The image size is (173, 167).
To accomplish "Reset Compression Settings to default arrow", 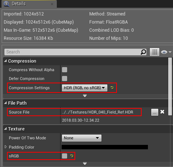I will pos(112,88).
